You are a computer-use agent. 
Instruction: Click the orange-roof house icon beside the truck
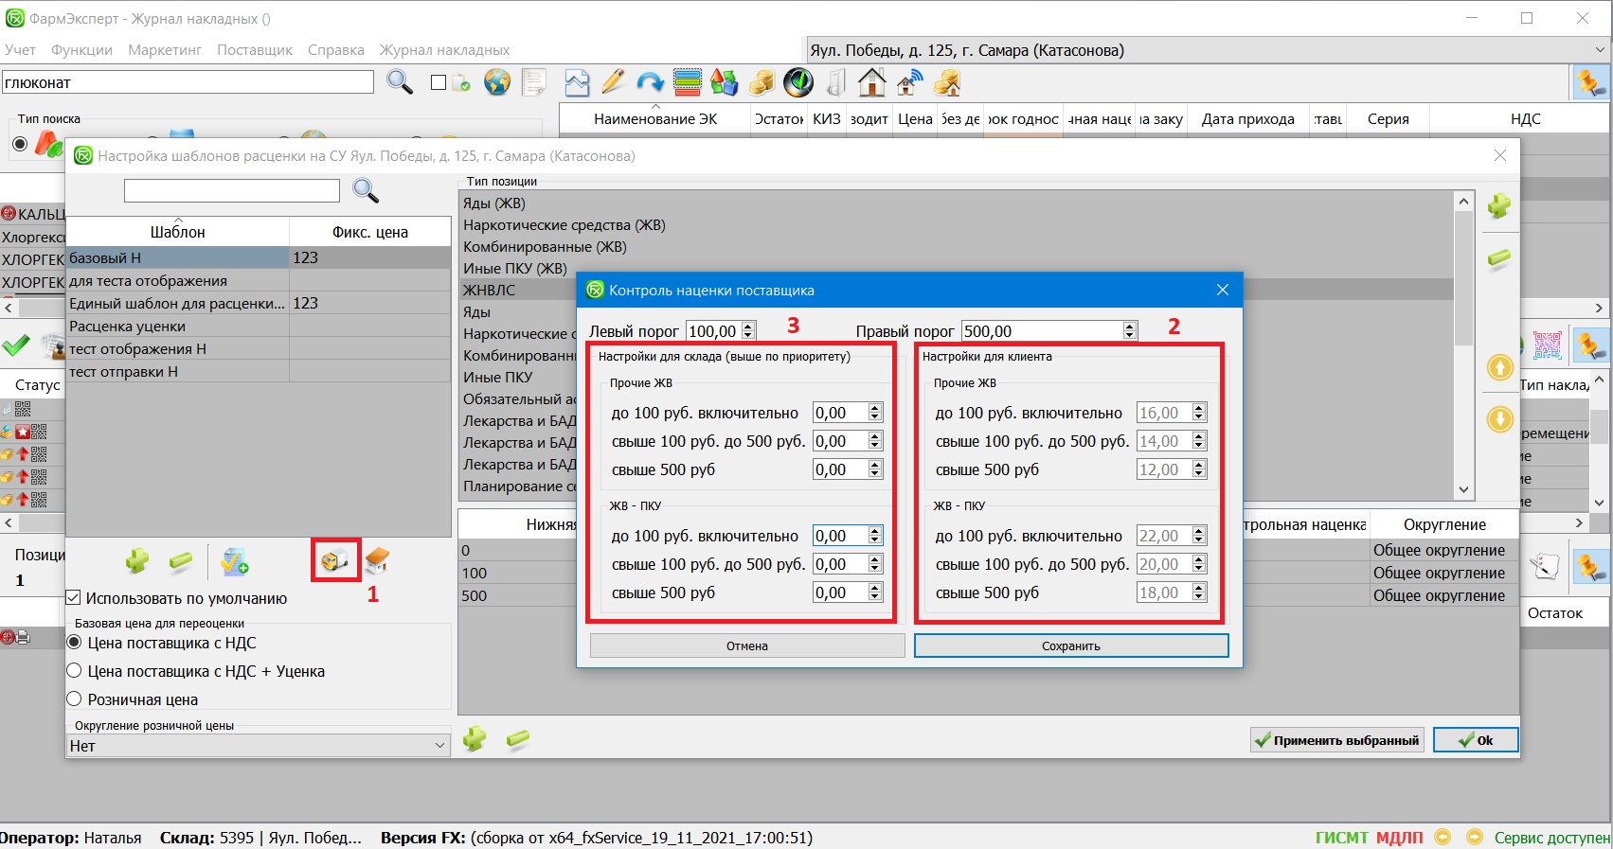click(x=377, y=561)
